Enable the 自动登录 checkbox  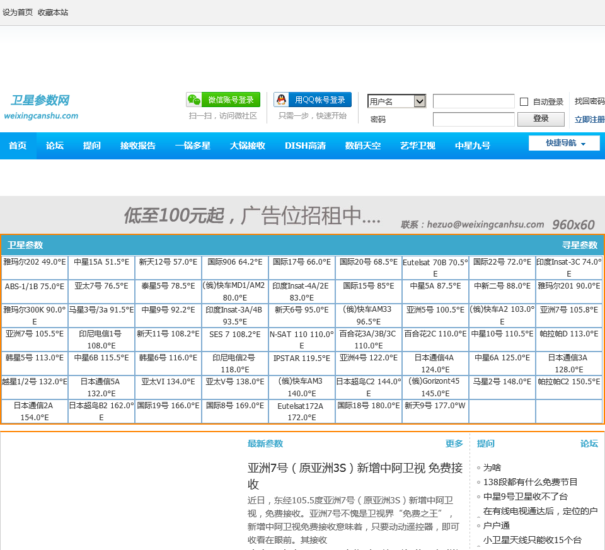[x=524, y=102]
